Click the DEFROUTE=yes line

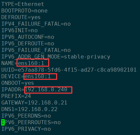point(21,17)
